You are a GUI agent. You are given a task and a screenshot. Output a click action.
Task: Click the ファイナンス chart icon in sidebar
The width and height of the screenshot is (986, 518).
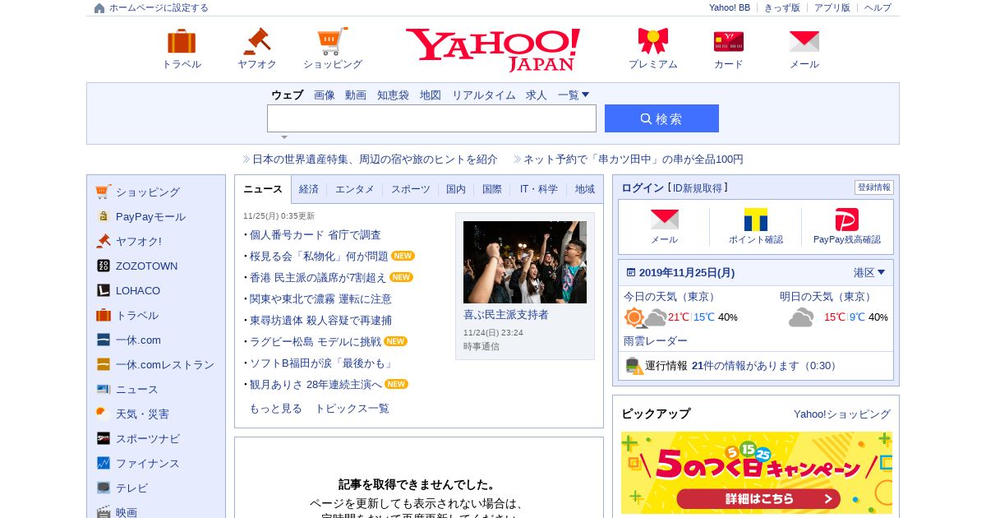(x=103, y=463)
